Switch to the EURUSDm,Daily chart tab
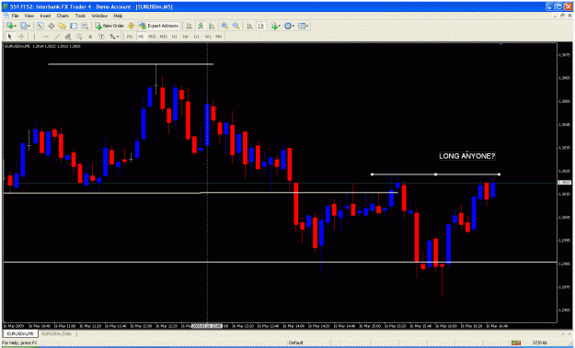Viewport: 575px width, 348px height. pos(56,333)
